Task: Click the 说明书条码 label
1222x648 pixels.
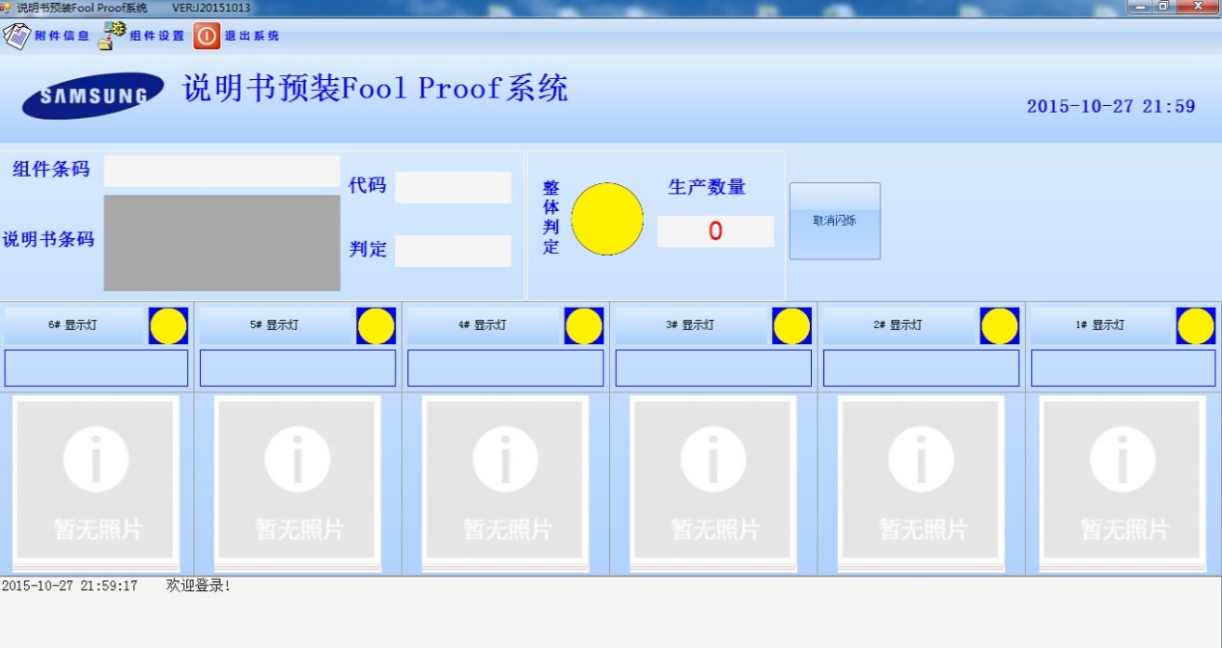Action: click(x=48, y=239)
